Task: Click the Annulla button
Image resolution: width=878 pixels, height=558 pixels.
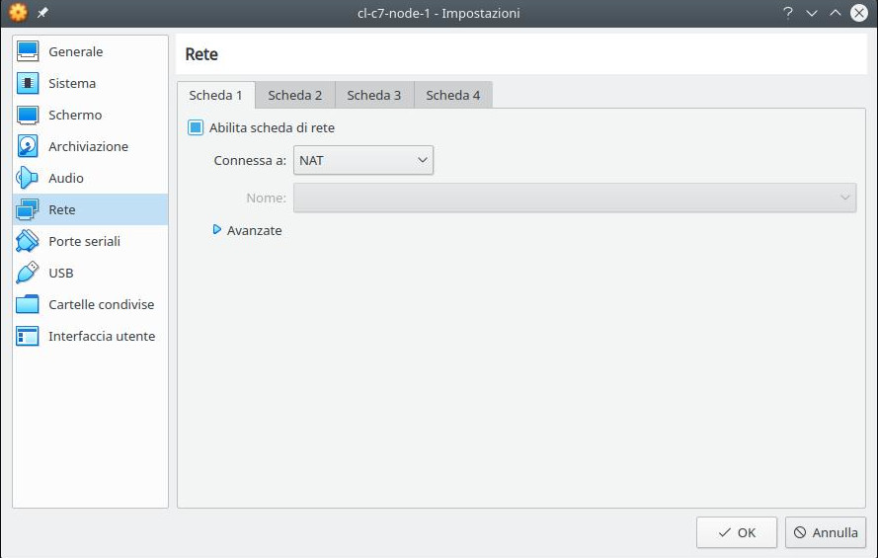Action: (826, 532)
